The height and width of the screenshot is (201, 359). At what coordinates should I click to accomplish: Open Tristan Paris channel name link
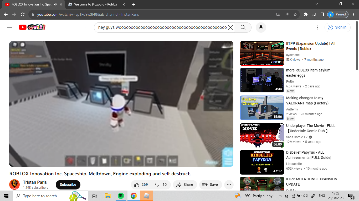tap(35, 182)
